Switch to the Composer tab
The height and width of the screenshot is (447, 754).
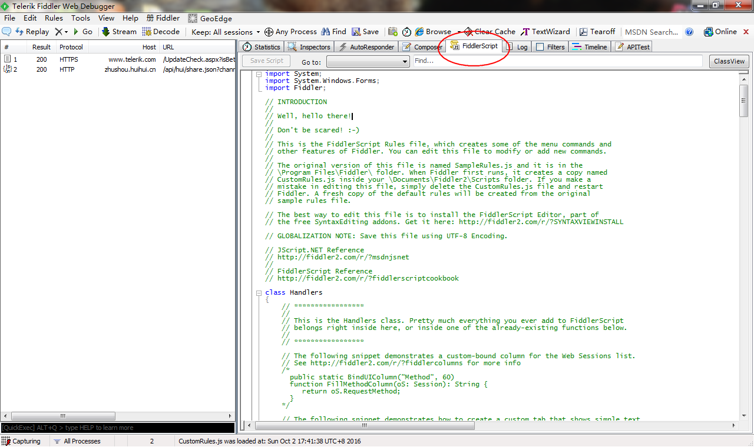tap(422, 47)
